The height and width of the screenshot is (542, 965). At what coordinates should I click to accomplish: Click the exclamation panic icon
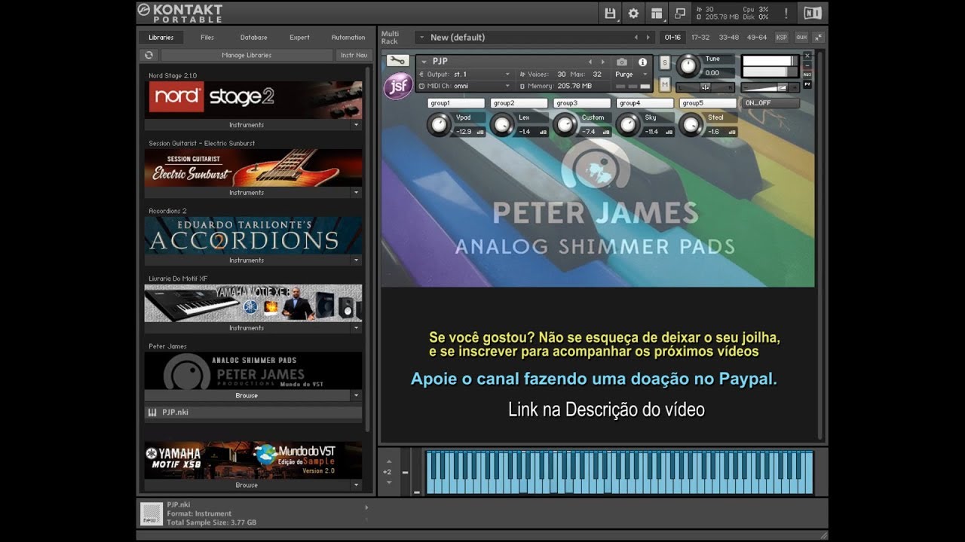click(786, 13)
